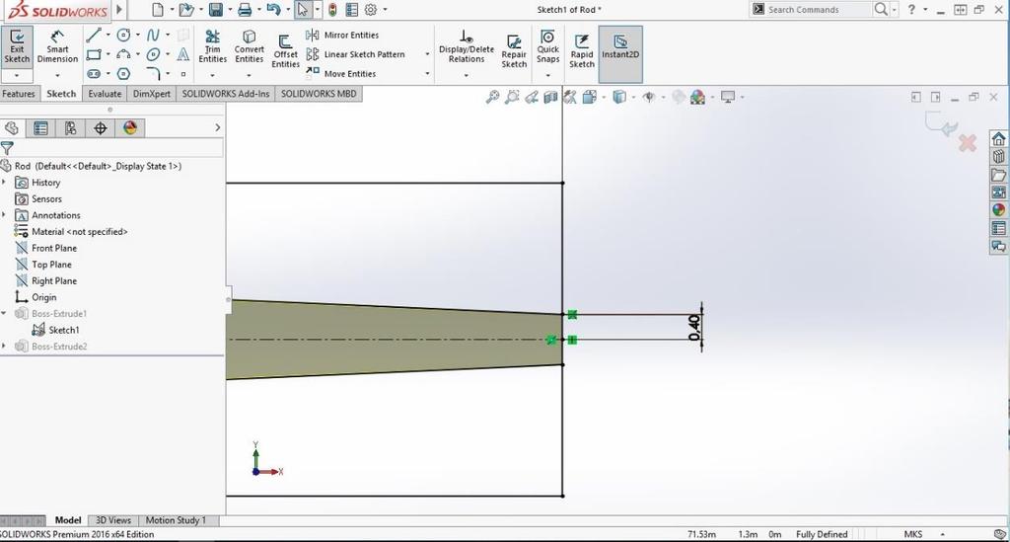
Task: Expand the Annotations tree node
Action: coord(5,215)
